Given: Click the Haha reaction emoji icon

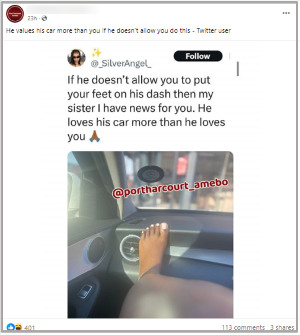Looking at the screenshot, I should point(18,327).
